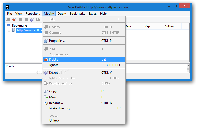Click the Properties icon in Modify menu

46,41
